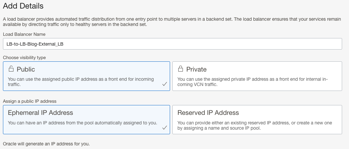
Task: Select the Private visibility type option
Action: [x=257, y=76]
